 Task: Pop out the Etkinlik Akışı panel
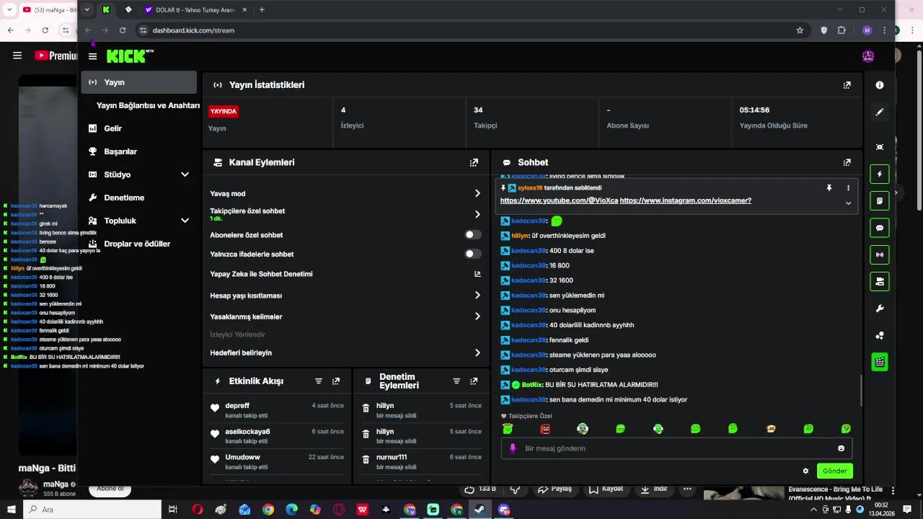tap(336, 381)
